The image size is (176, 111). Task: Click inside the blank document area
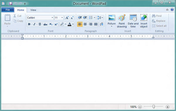pos(88,72)
